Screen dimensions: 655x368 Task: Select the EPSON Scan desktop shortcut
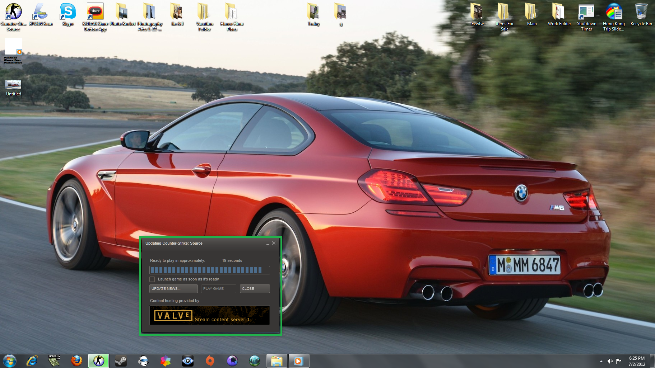pyautogui.click(x=41, y=15)
